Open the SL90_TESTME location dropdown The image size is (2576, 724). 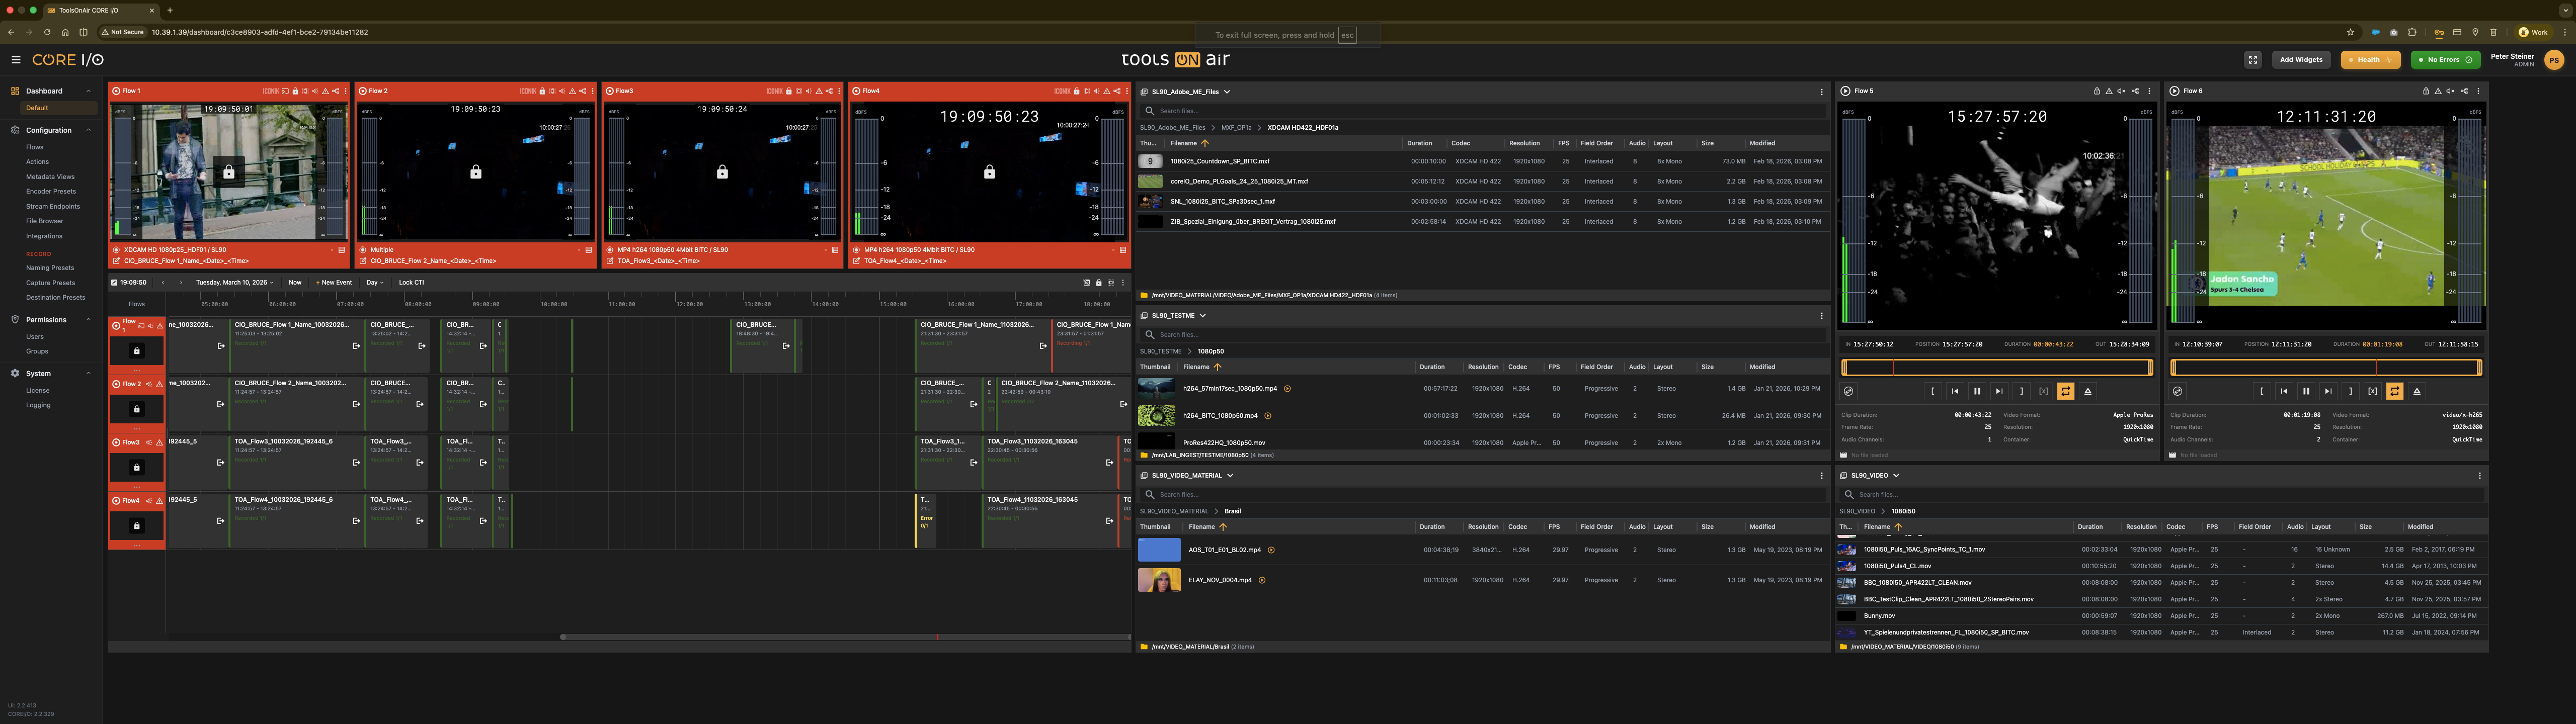coord(1178,315)
